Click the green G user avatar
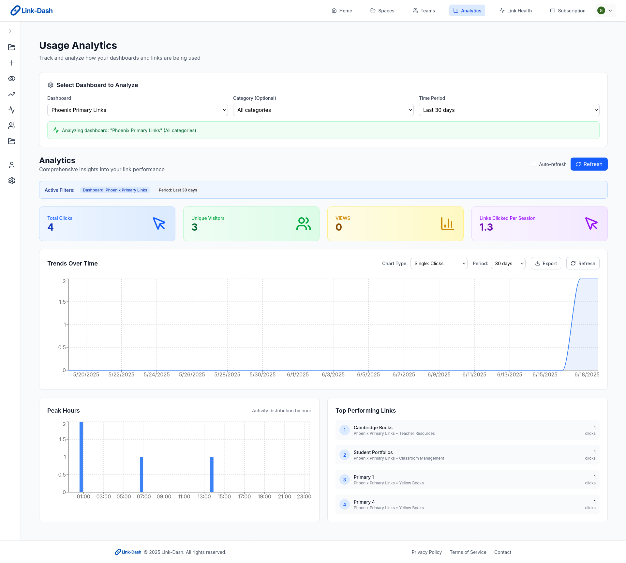This screenshot has height=563, width=626. pyautogui.click(x=601, y=10)
